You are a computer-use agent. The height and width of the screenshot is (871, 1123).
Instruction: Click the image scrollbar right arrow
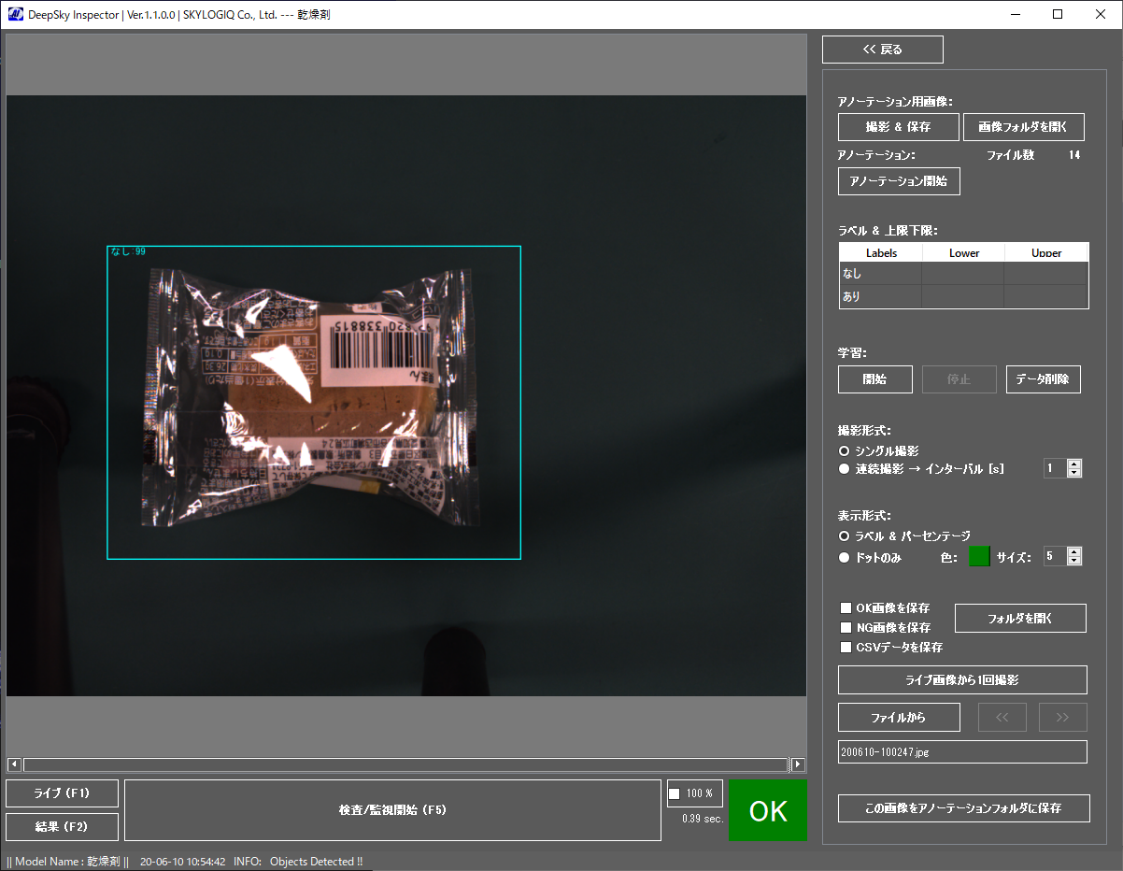point(798,764)
